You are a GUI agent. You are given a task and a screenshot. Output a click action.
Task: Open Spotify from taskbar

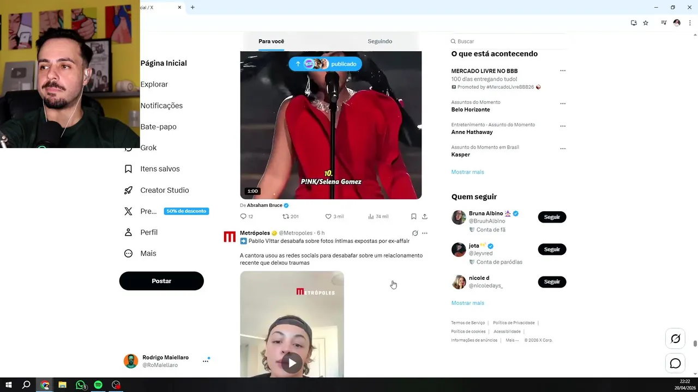pos(98,385)
